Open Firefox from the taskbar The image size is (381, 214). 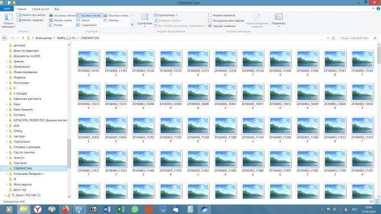(x=65, y=209)
